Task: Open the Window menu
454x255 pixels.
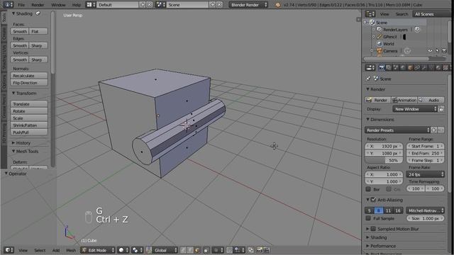Action: point(58,5)
